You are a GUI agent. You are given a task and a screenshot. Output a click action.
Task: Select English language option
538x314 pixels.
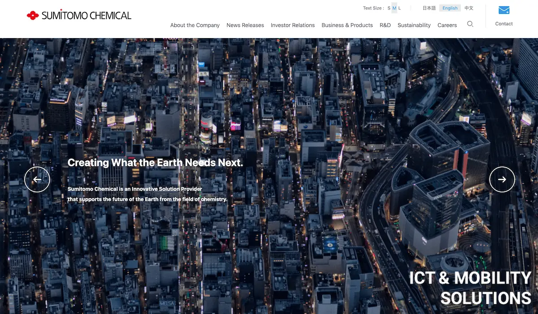450,8
